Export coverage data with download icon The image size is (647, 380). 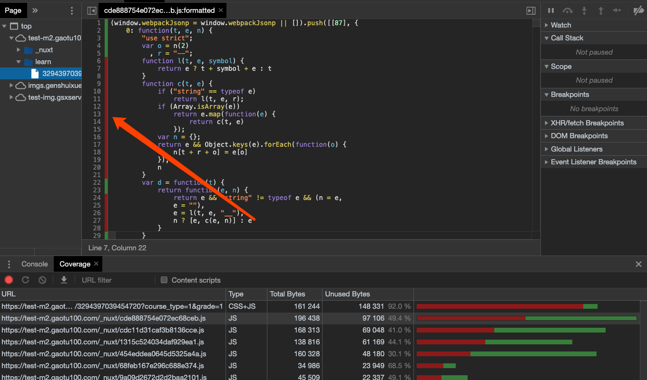coord(64,280)
